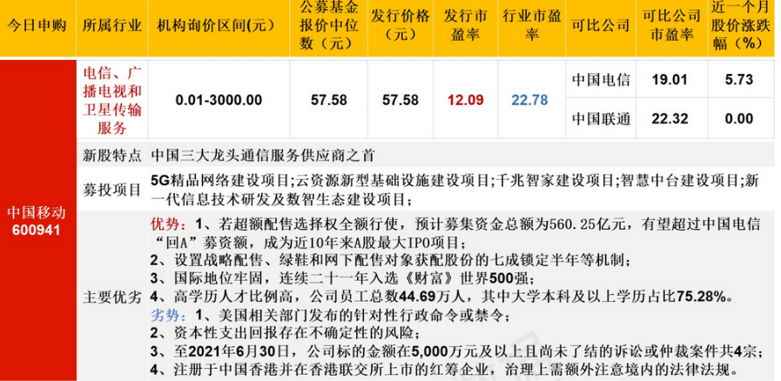Click the 5G精品网络建设项目 line

[454, 181]
